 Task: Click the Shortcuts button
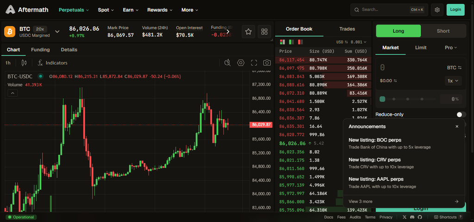(x=448, y=217)
